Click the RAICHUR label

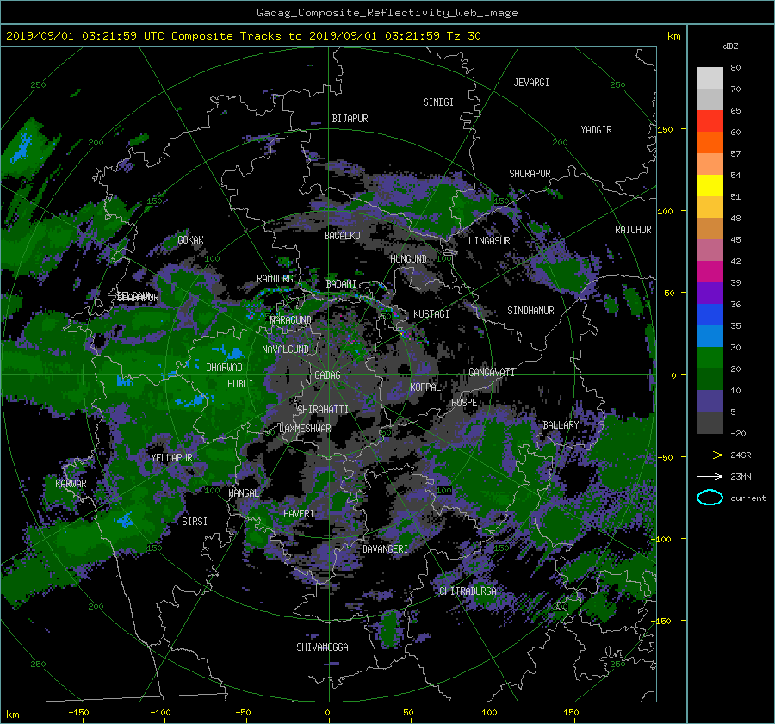pyautogui.click(x=633, y=230)
